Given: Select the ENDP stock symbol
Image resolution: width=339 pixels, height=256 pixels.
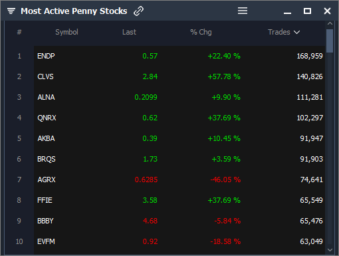Looking at the screenshot, I should click(46, 56).
